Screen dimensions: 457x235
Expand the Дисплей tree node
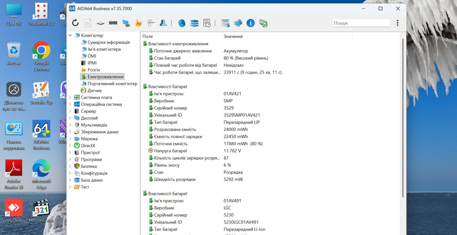(70, 118)
